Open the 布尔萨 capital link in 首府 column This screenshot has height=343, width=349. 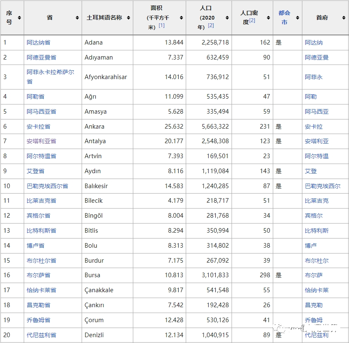pyautogui.click(x=314, y=275)
